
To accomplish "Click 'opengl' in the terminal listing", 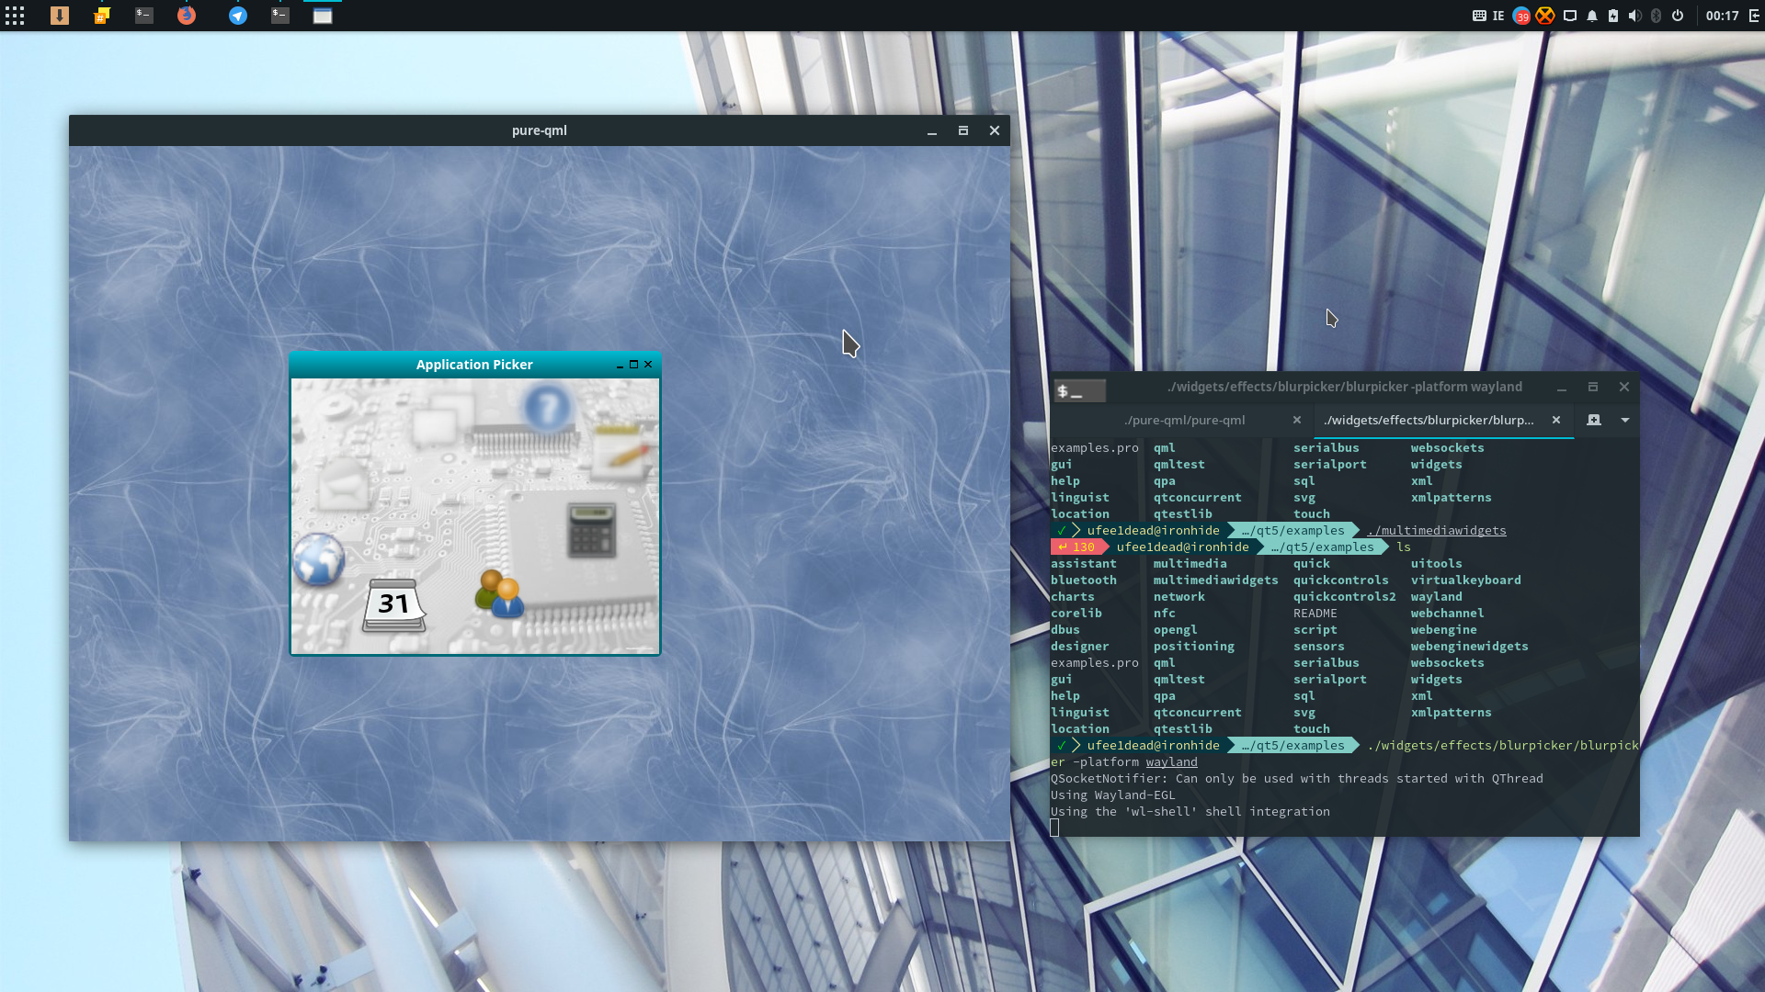I will tap(1175, 630).
